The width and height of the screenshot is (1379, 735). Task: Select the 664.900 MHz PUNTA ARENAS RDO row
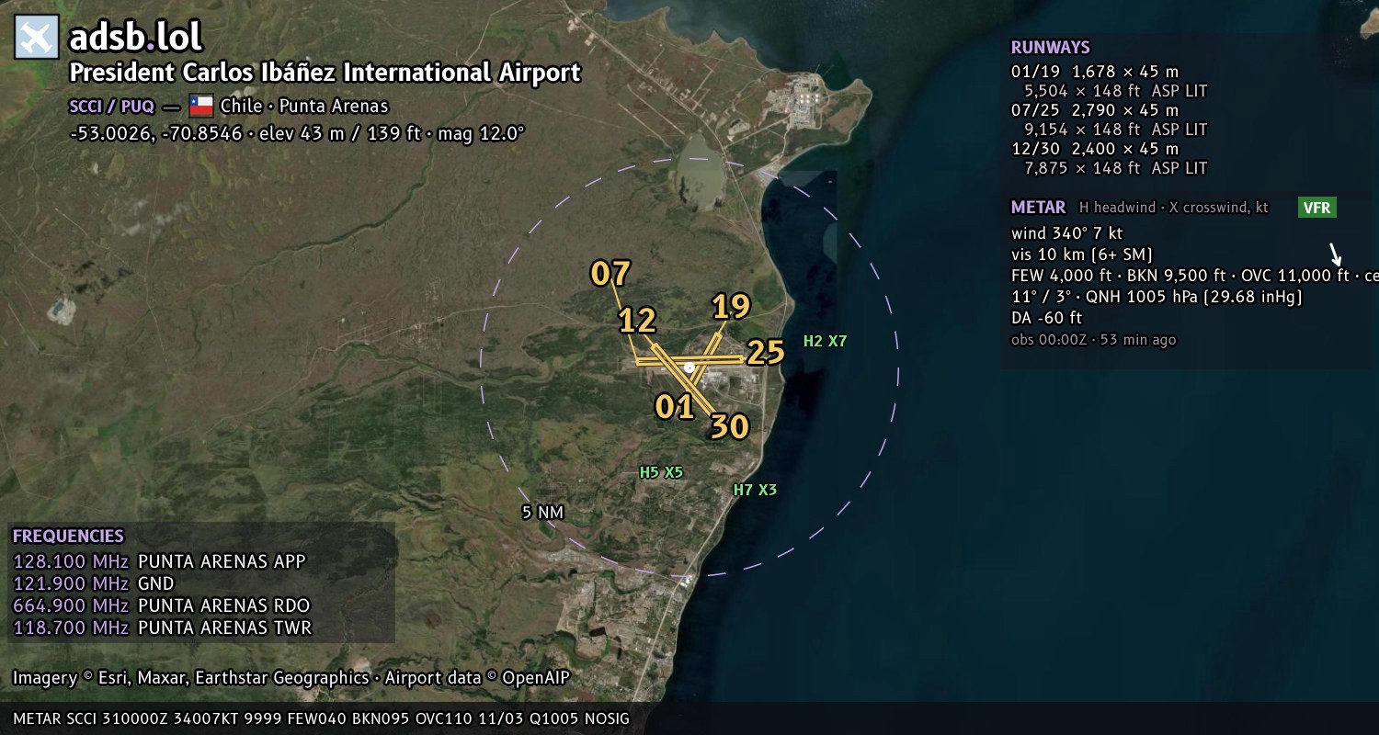click(x=162, y=605)
